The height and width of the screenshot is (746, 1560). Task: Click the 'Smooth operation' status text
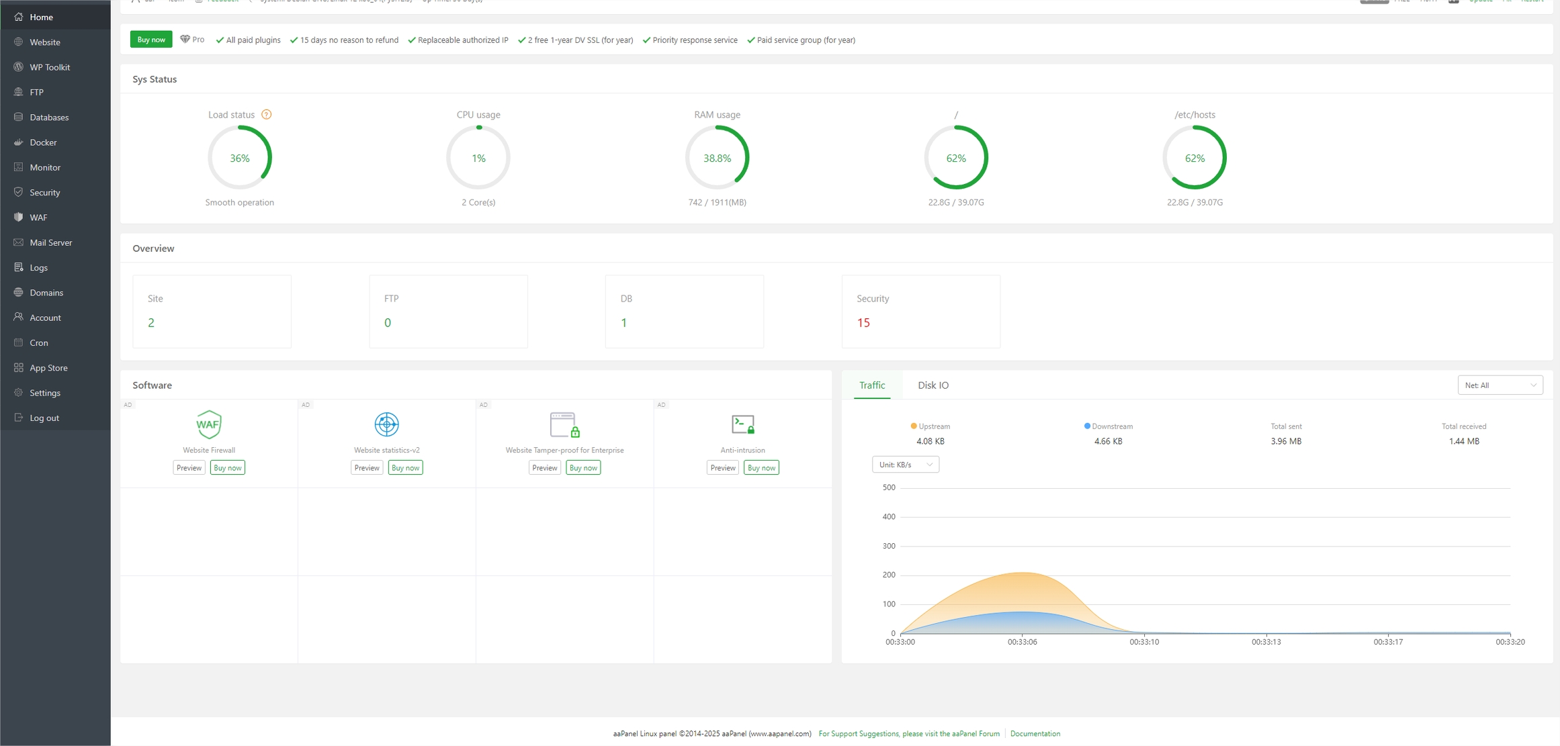[x=240, y=202]
